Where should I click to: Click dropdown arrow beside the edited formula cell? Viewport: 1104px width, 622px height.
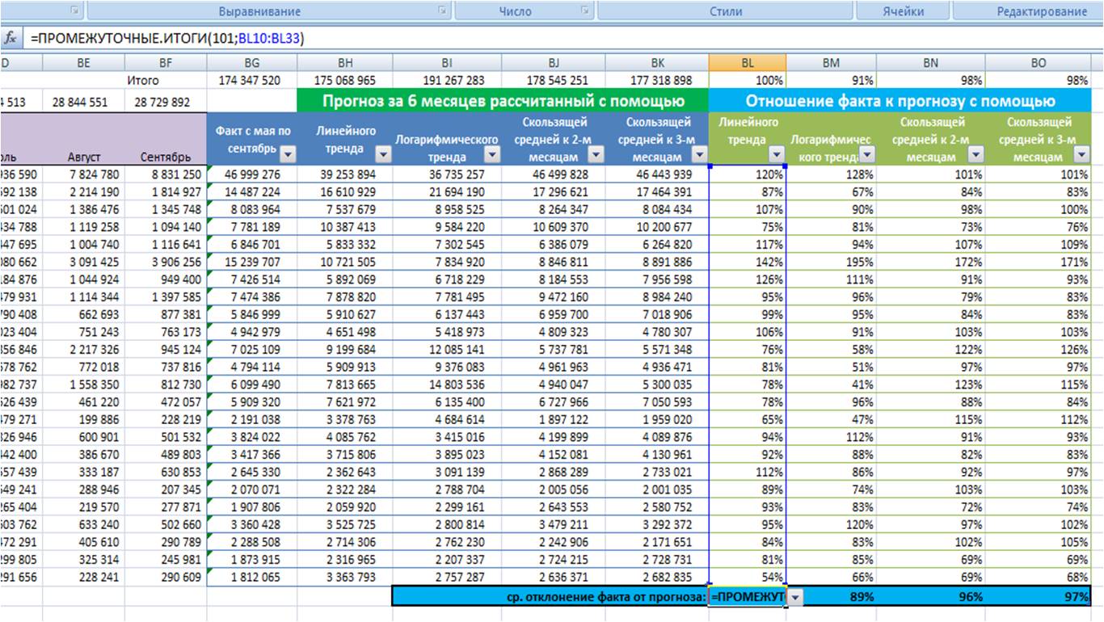point(795,596)
